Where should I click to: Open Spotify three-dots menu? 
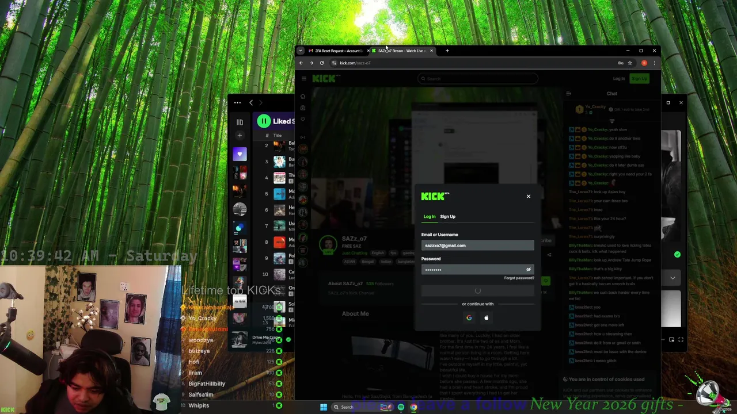point(237,102)
